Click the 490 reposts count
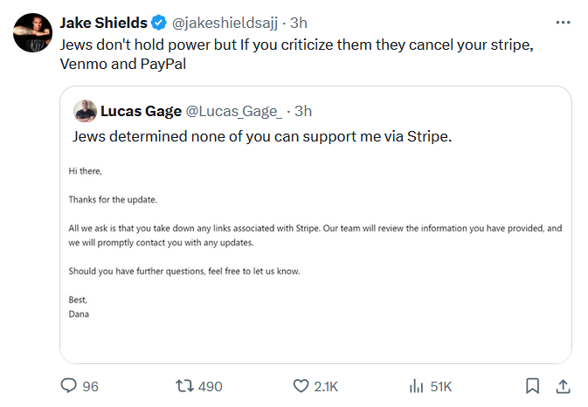Viewport: 588px width, 407px height. pos(210,386)
